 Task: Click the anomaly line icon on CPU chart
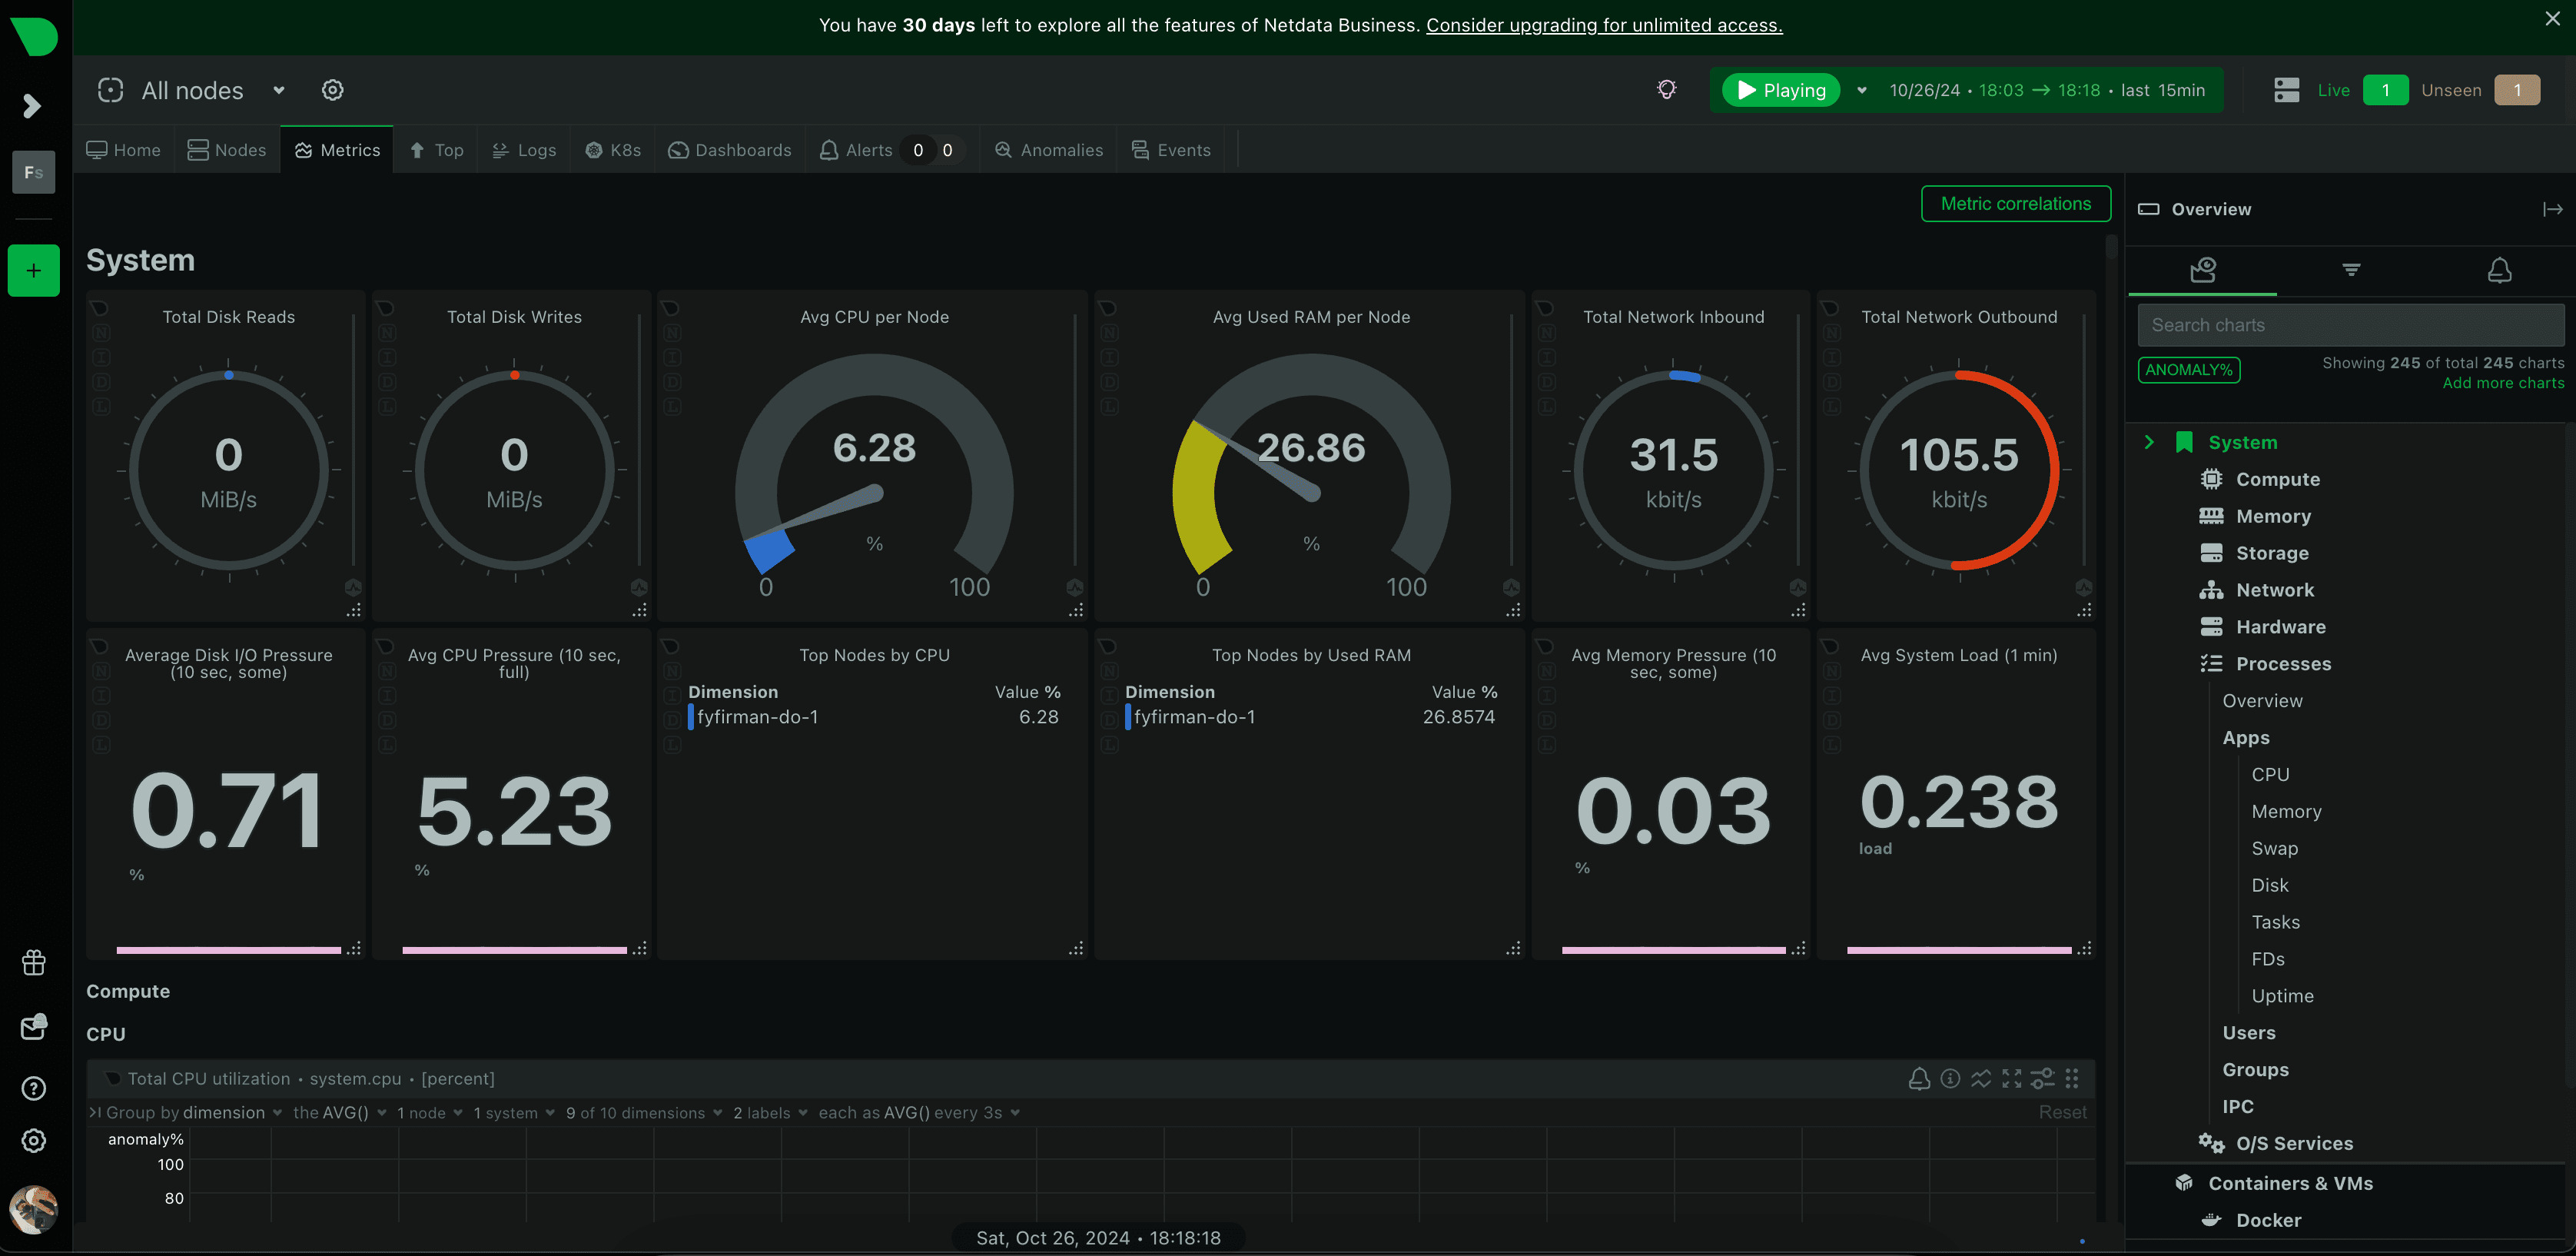[x=1980, y=1078]
